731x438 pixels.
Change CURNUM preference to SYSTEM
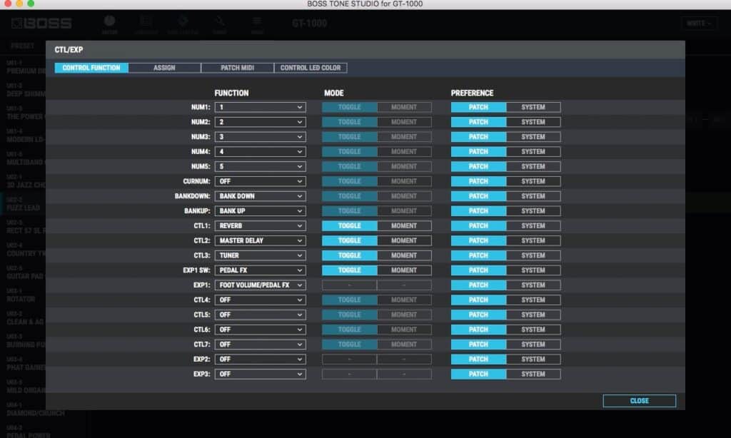533,181
